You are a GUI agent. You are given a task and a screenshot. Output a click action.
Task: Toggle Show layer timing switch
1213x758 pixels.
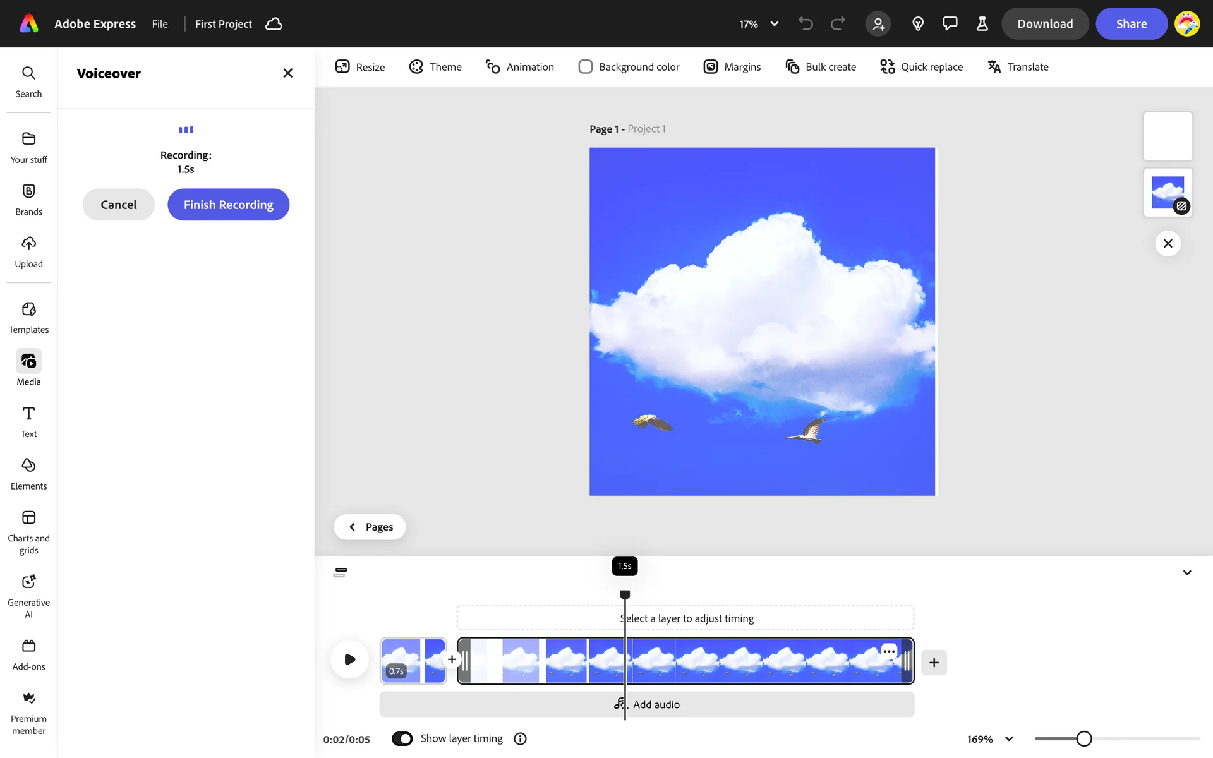(x=402, y=738)
